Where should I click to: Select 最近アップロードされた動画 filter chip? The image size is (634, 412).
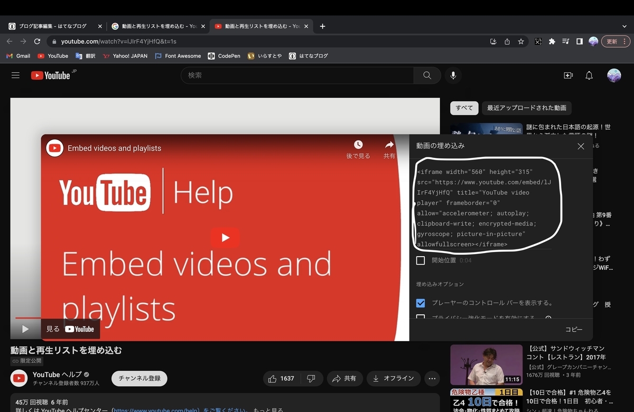coord(527,108)
